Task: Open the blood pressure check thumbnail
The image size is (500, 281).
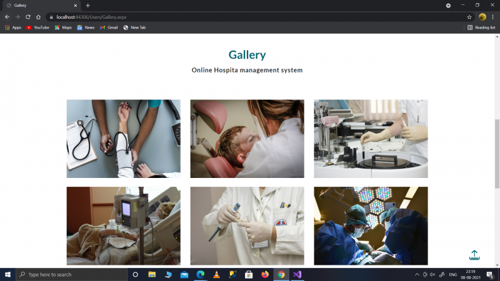Action: point(123,139)
